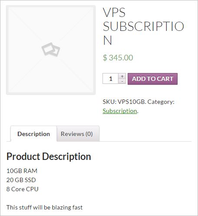The height and width of the screenshot is (216, 198).
Task: Click the SKU: VPS10GB text
Action: pyautogui.click(x=124, y=102)
